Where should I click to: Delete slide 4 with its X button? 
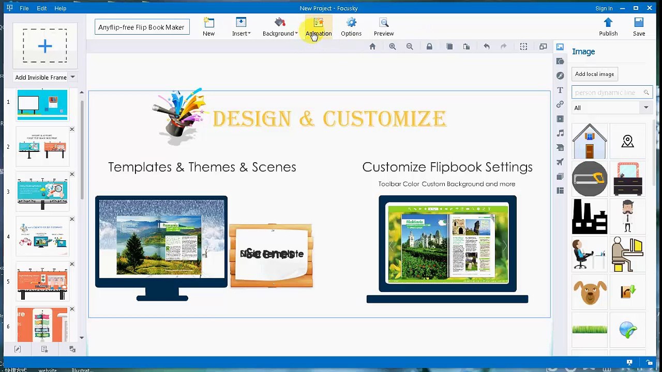(72, 219)
